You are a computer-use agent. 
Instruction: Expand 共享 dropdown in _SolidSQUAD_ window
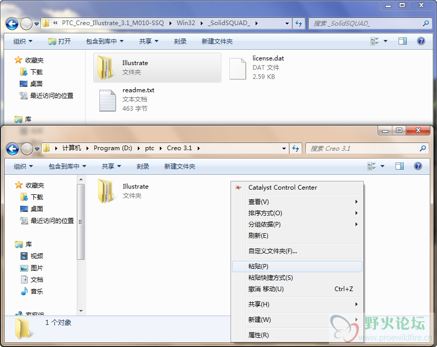coord(149,42)
